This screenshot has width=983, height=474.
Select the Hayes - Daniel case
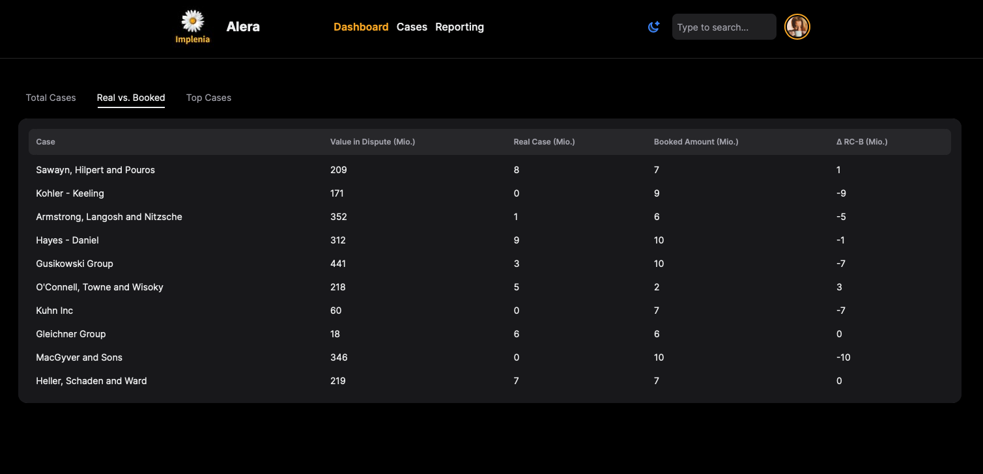coord(67,240)
